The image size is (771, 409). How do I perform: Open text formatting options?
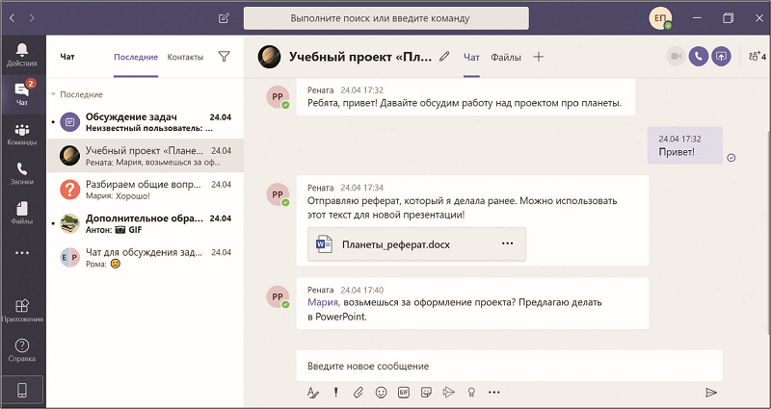tap(312, 393)
